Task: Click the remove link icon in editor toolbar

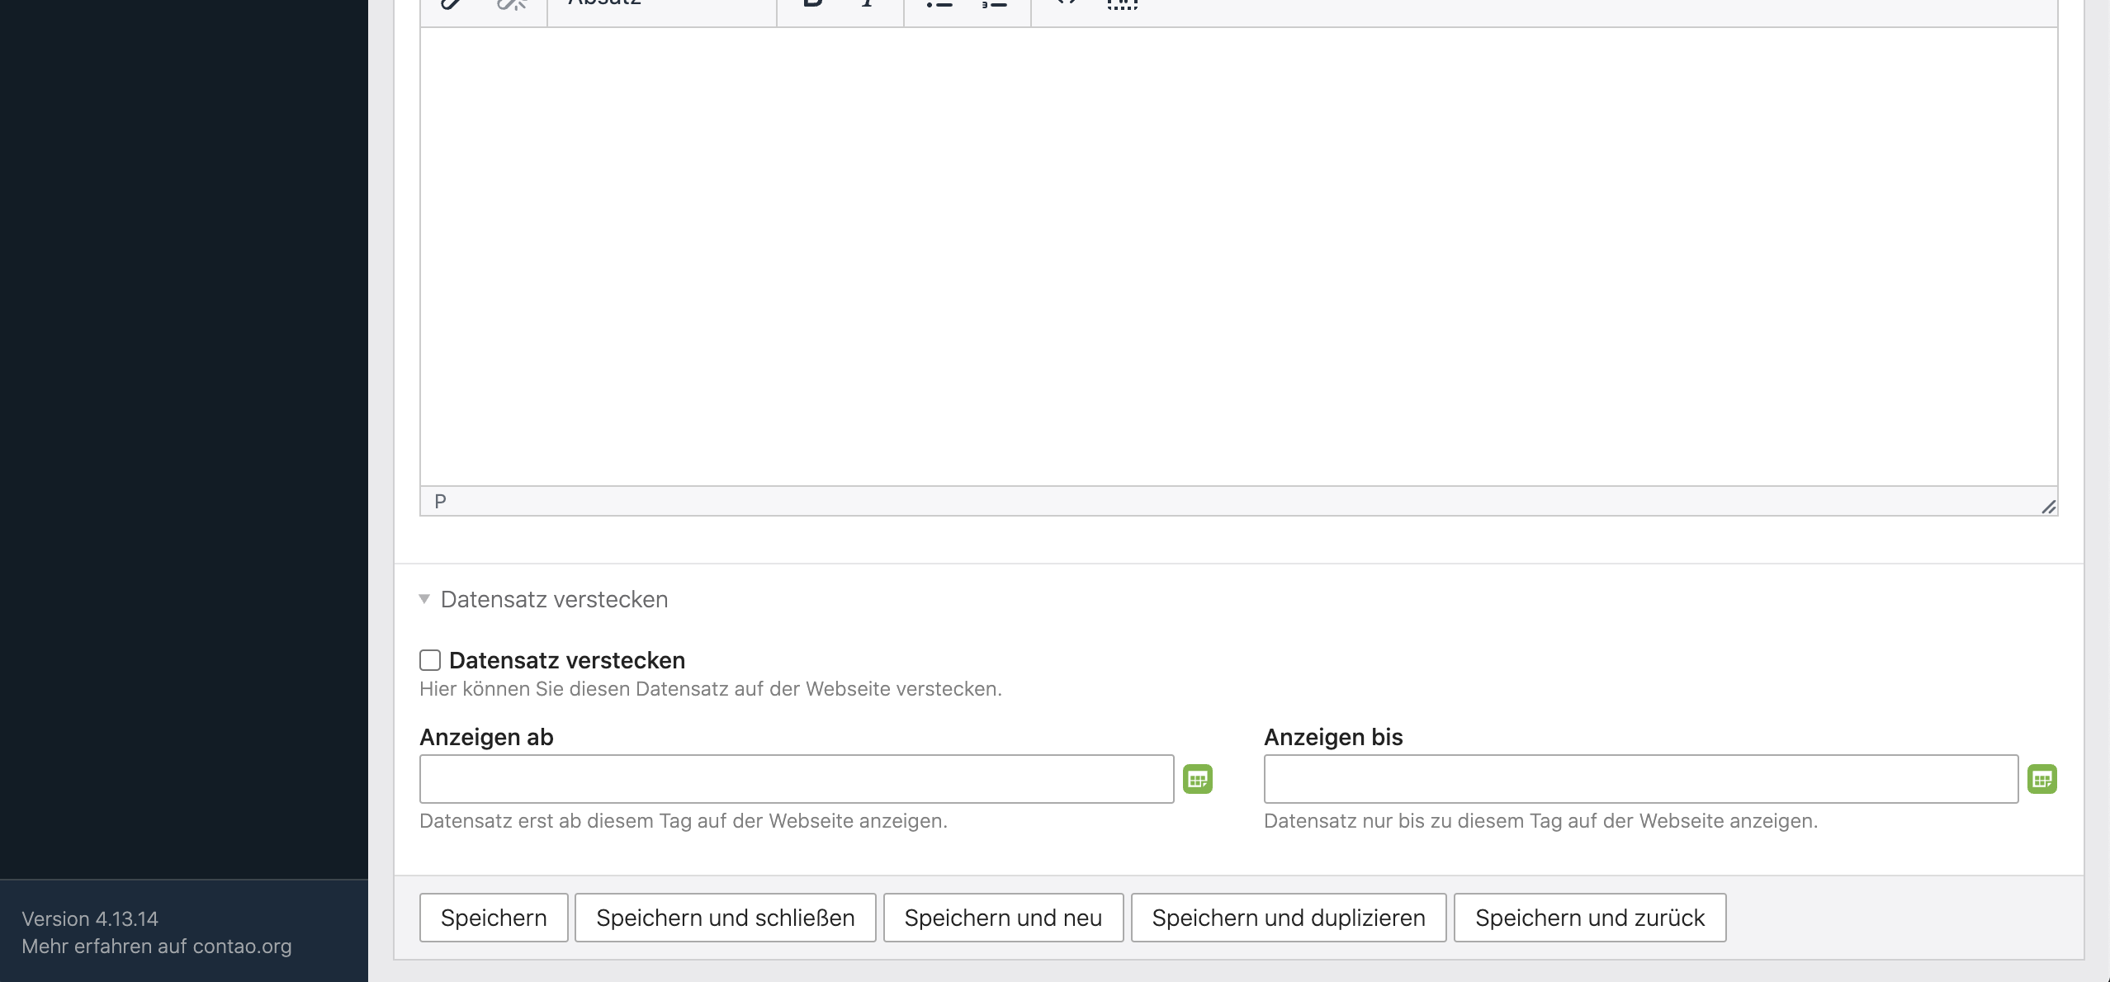Action: point(512,4)
